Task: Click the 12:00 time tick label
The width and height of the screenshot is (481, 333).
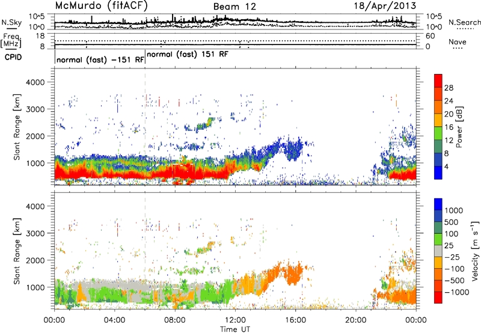Action: [x=235, y=320]
